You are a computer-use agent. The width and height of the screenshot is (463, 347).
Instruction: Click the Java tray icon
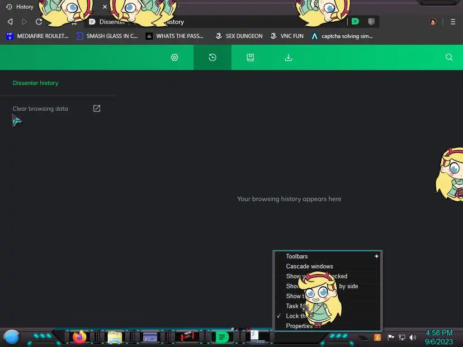click(x=378, y=337)
